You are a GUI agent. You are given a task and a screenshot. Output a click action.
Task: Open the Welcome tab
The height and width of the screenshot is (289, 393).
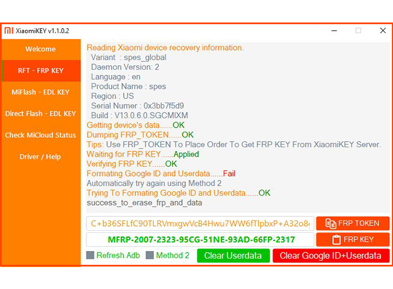coord(41,49)
